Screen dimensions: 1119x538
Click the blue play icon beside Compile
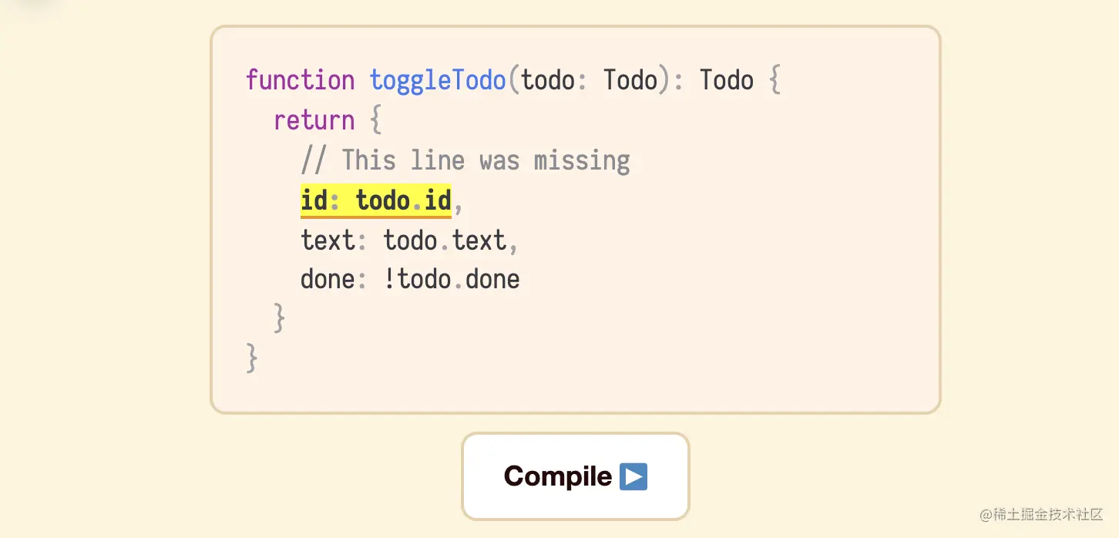[633, 476]
